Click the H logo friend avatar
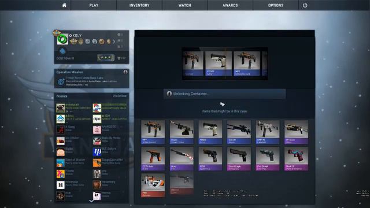 click(60, 185)
